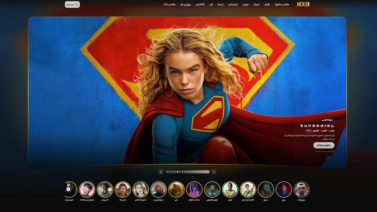
Task: Open the سیلو story circle
Action: pos(266,189)
